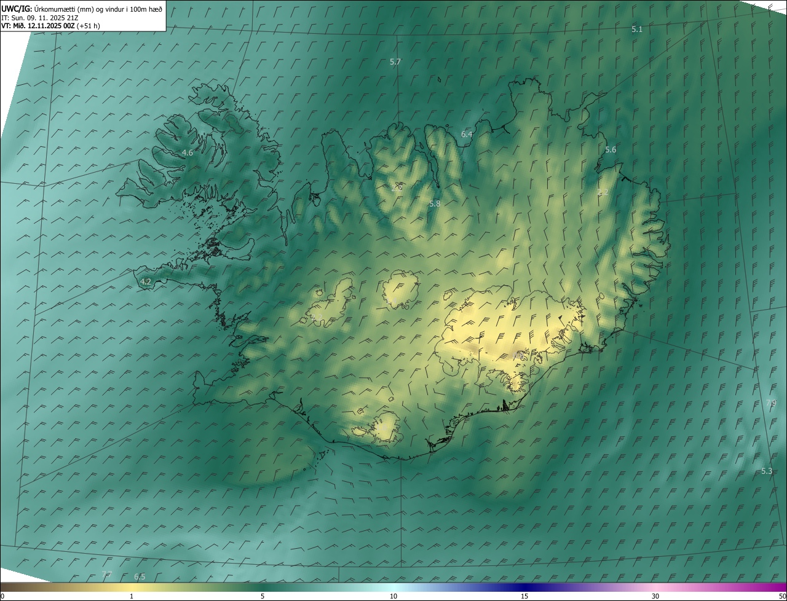The height and width of the screenshot is (601, 787).
Task: Click the colour scale tick label 50
Action: point(782,597)
